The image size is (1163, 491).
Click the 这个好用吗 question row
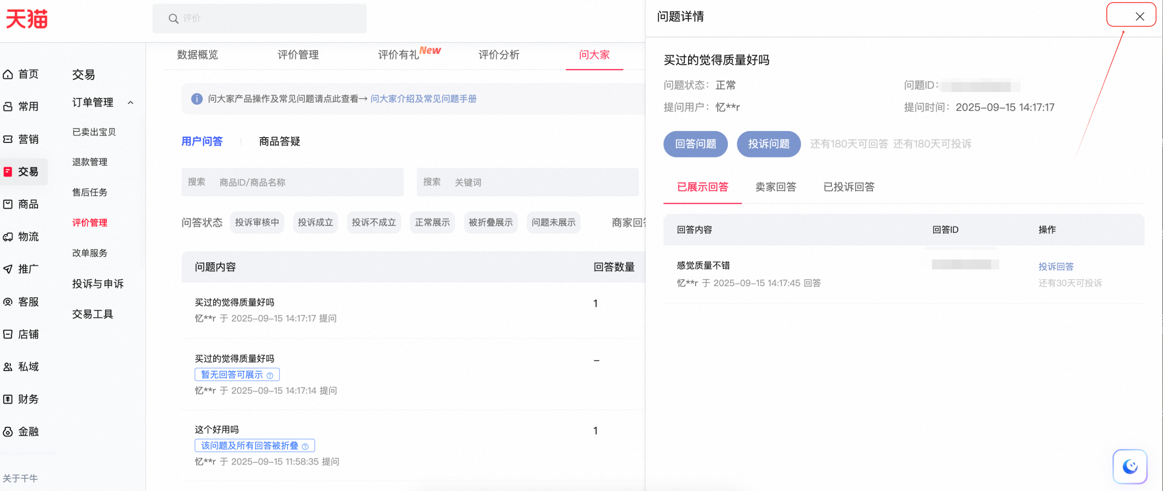(x=413, y=445)
